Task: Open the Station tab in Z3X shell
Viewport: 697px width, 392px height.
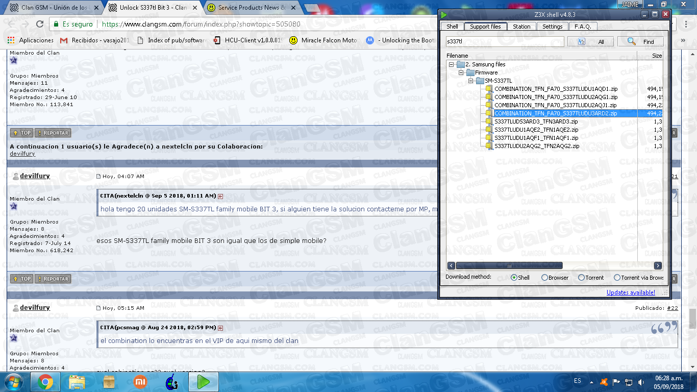Action: click(521, 27)
